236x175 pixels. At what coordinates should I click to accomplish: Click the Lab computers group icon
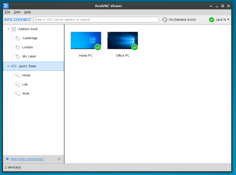pos(18,85)
